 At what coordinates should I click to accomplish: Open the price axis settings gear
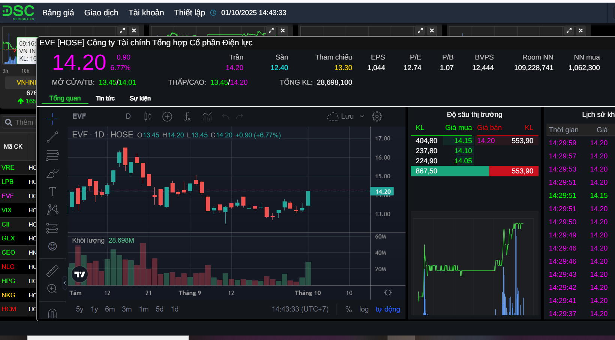(x=388, y=292)
